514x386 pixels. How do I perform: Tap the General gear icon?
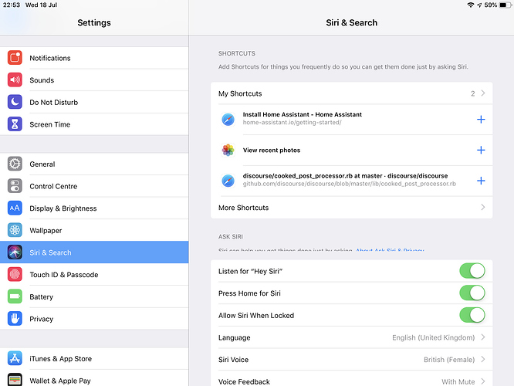pos(15,164)
